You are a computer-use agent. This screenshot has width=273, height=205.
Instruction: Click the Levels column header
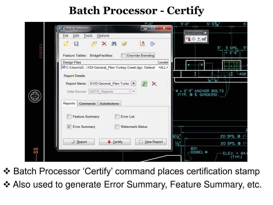point(163,62)
